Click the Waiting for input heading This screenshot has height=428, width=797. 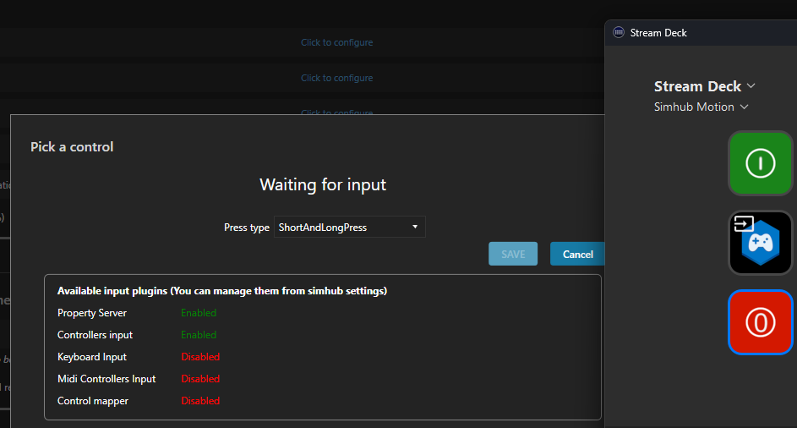click(x=323, y=184)
